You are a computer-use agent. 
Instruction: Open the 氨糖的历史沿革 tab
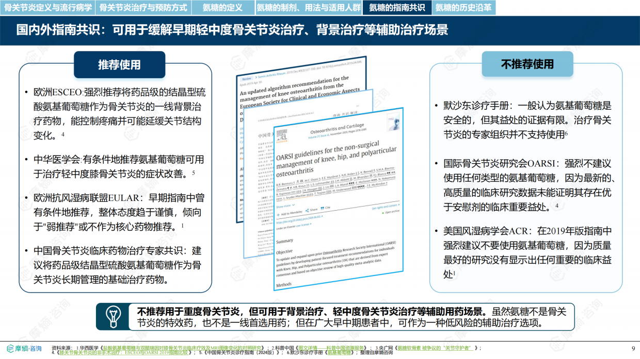coord(463,7)
